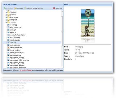Select the file copie_user.jpg

[x=15, y=45]
